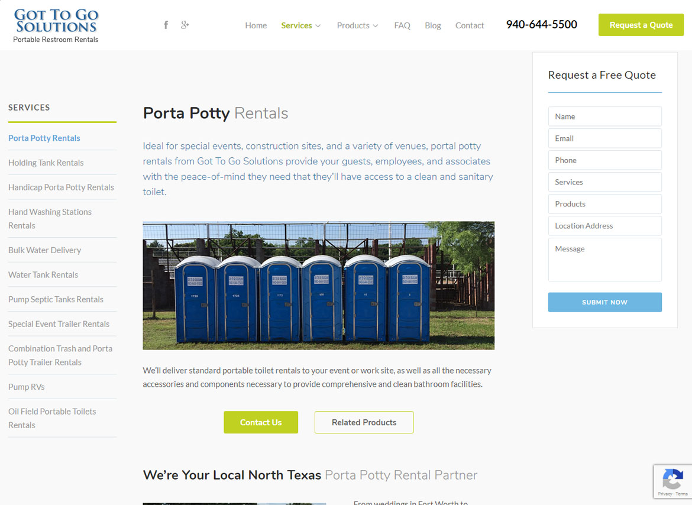Go to the FAQ page
Viewport: 692px width, 505px height.
[x=402, y=25]
